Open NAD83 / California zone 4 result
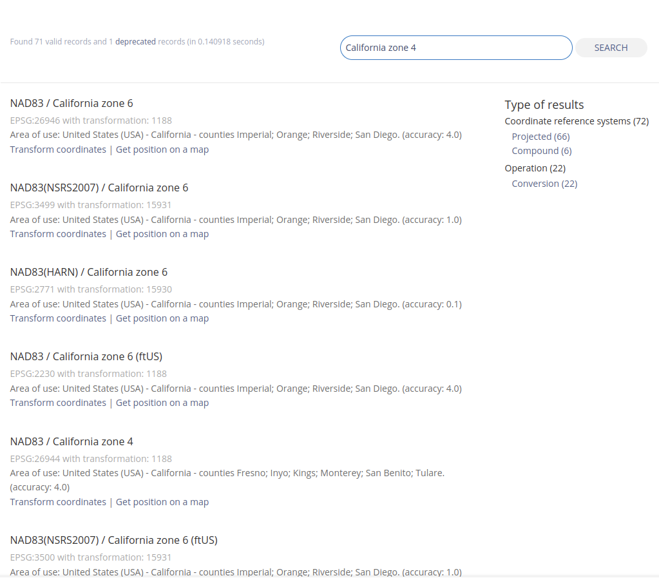 72,441
